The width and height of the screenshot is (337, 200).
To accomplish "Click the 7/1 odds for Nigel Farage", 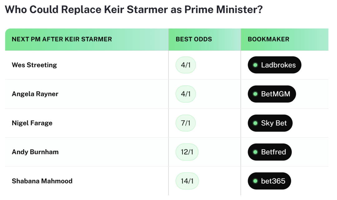I will 186,123.
